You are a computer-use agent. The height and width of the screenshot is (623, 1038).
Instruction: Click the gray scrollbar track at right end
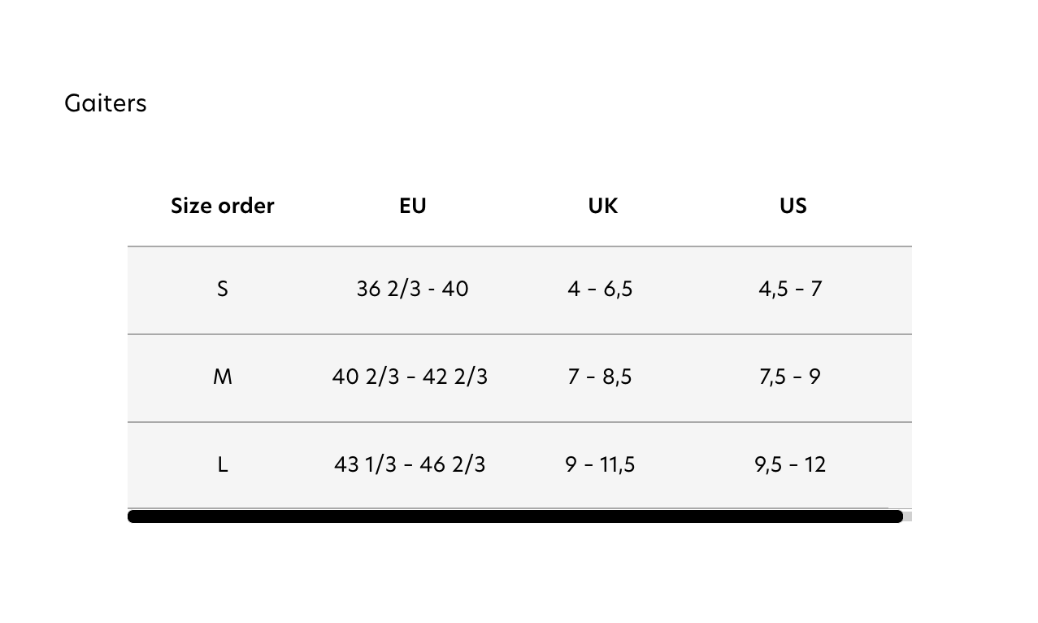click(908, 516)
